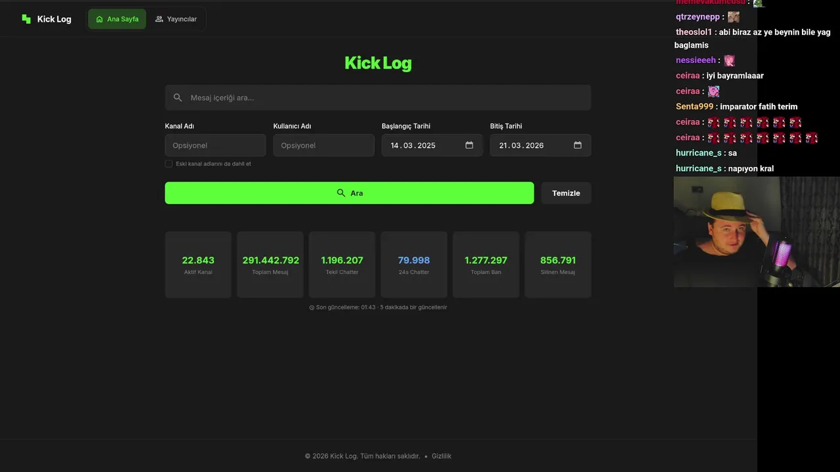Image resolution: width=840 pixels, height=472 pixels.
Task: Click the Kullanıcı Adı input field
Action: click(324, 146)
